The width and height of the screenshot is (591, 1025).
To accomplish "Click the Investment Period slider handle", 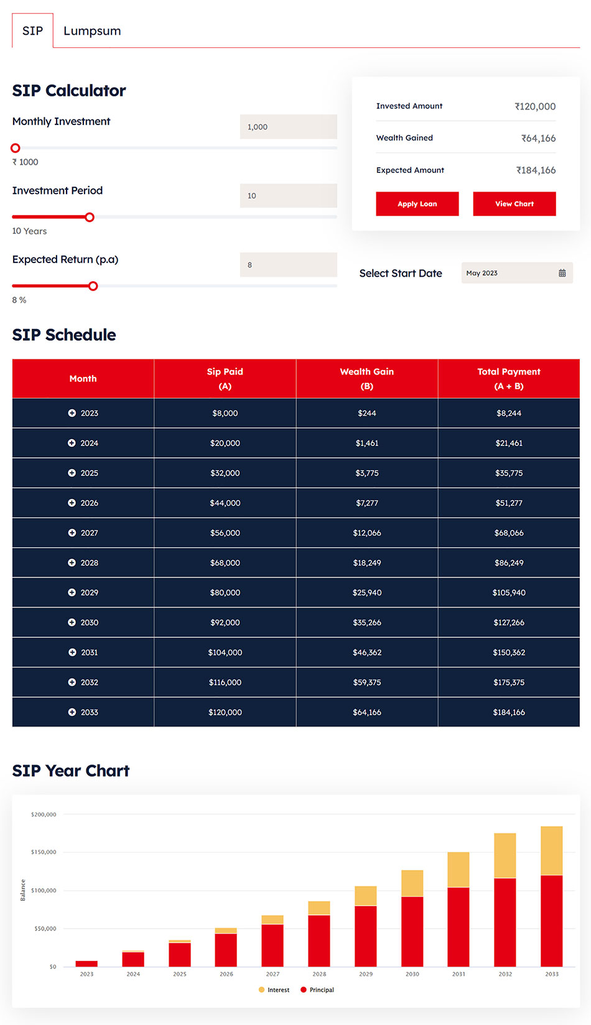I will tap(90, 217).
